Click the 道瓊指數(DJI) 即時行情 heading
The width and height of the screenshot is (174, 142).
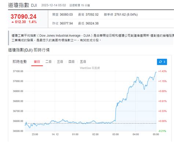[x=29, y=50]
